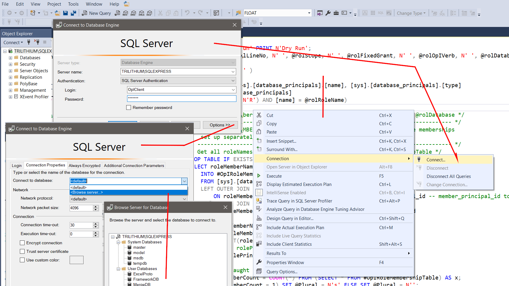Switch to the Always Encrypted tab
Screen dimensions: 509x286
tap(84, 166)
